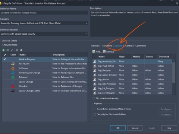179x134 pixels.
Task: Click the Read column header
Action: (125, 57)
